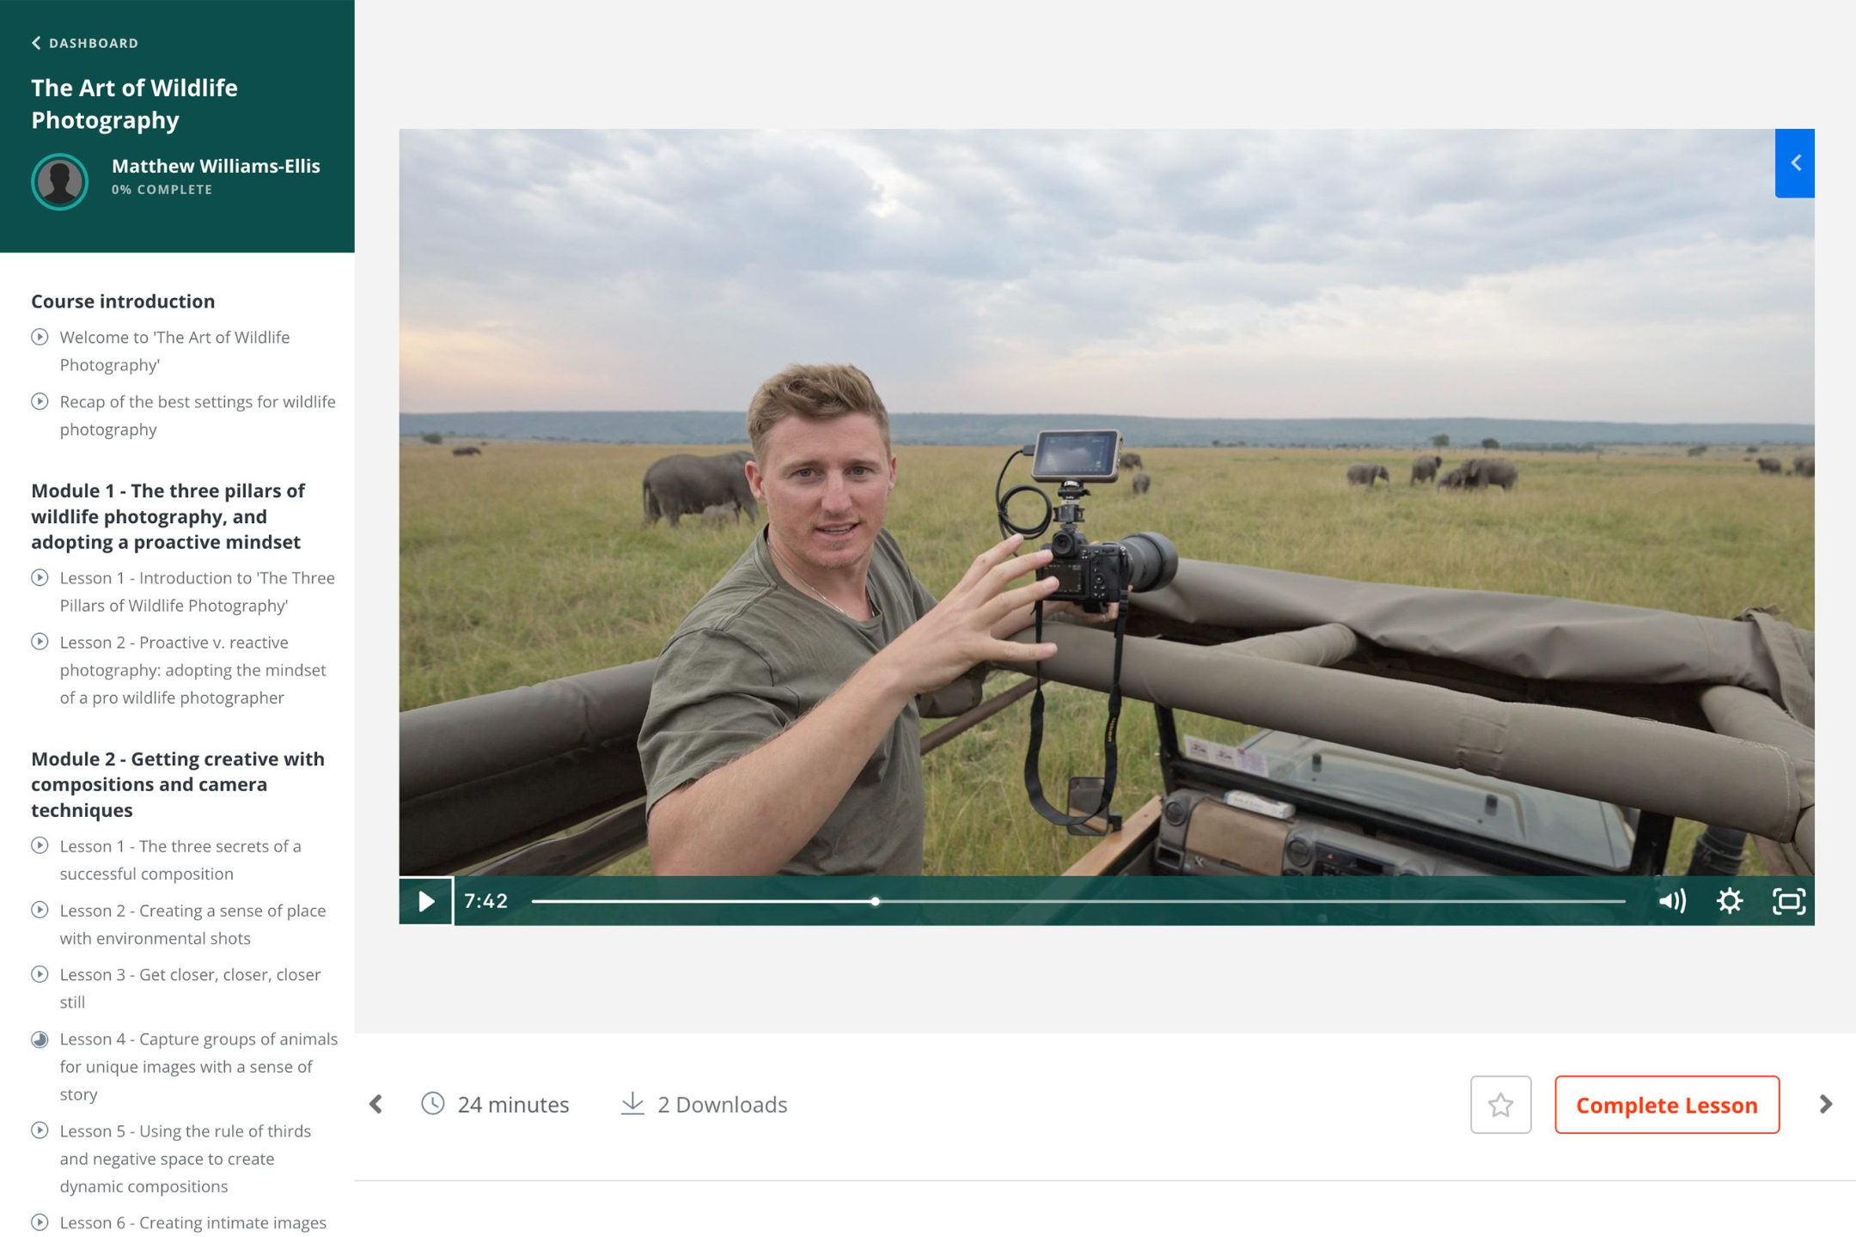Image resolution: width=1856 pixels, height=1237 pixels.
Task: Open video settings gear
Action: [x=1730, y=901]
